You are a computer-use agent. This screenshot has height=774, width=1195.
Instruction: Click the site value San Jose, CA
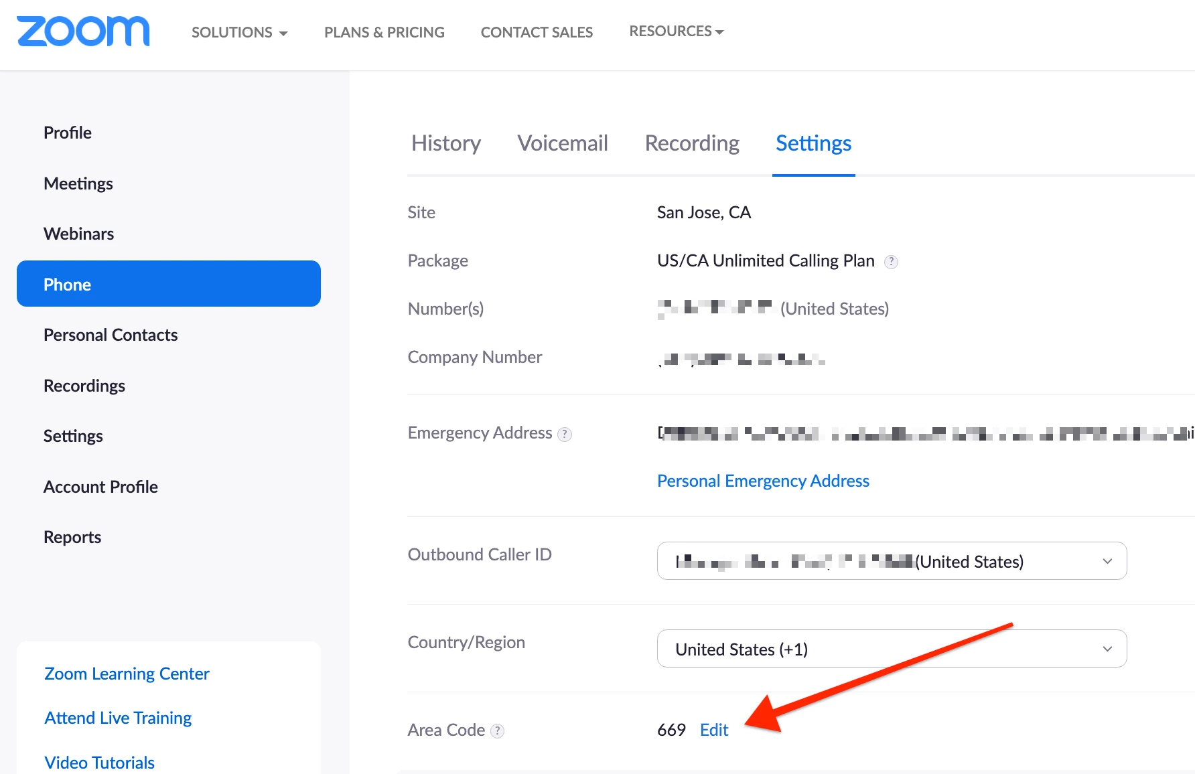[x=704, y=212]
